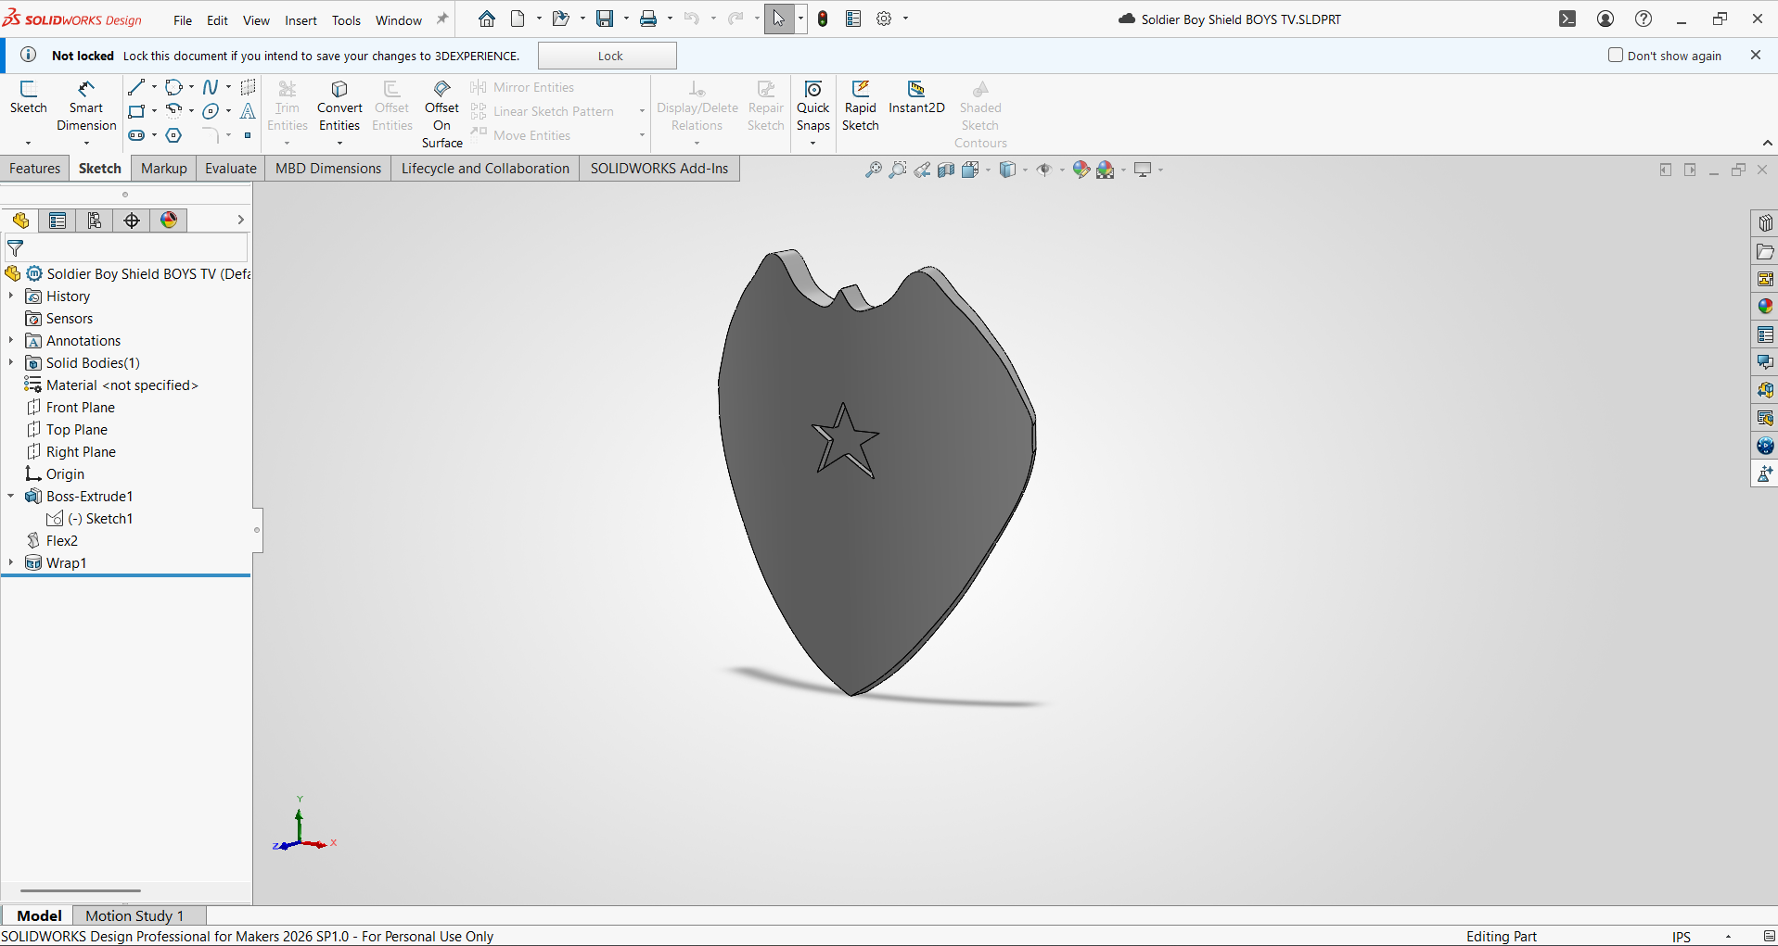Collapse the Boss-Extrude1 tree node
Image resolution: width=1778 pixels, height=946 pixels.
[x=11, y=497]
